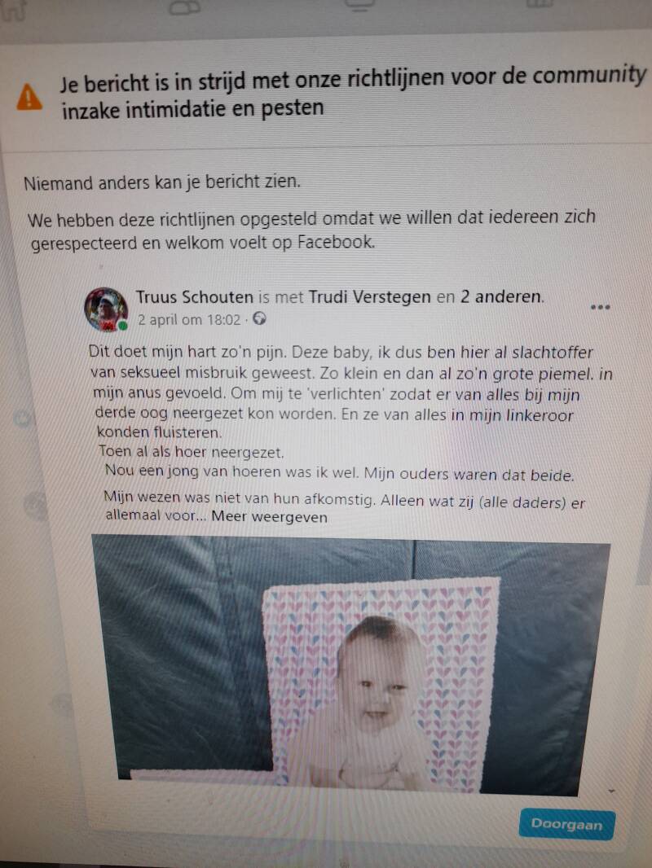Show the "2 anderen" tagged people list
This screenshot has height=868, width=652.
[x=501, y=296]
